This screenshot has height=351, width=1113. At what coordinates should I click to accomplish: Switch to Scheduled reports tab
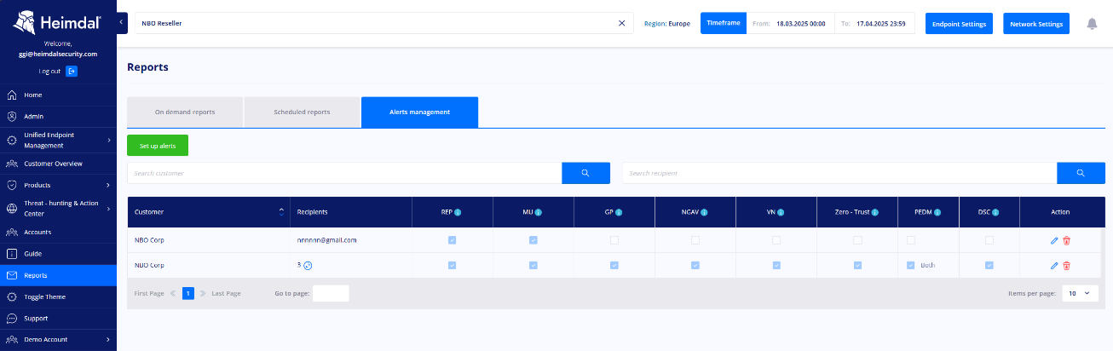click(x=302, y=112)
